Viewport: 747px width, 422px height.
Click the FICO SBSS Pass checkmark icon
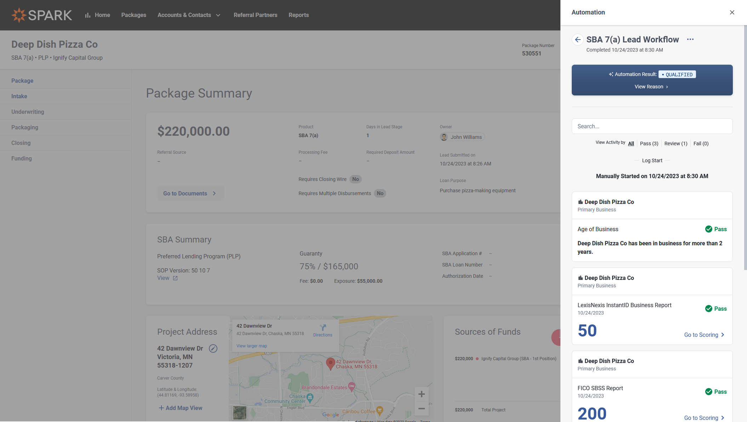tap(709, 392)
